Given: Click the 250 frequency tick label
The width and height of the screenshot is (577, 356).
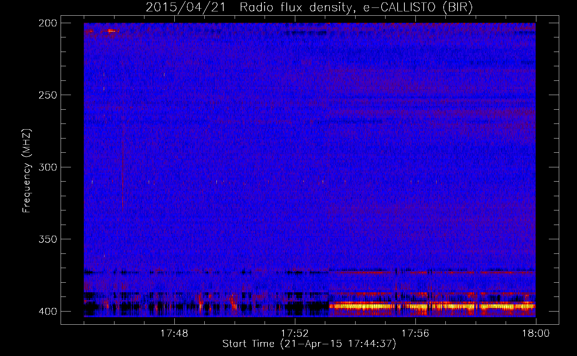Looking at the screenshot, I should (47, 95).
